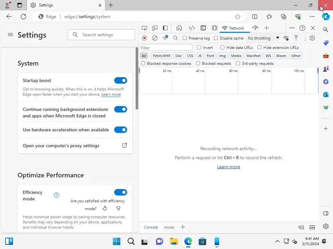Open Edge Settings and more menu
Image resolution: width=333 pixels, height=249 pixels.
click(312, 17)
